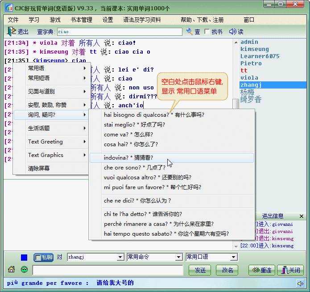This screenshot has width=310, height=292.
Task: Click the 关闭 close chat button
Action: coord(290,270)
